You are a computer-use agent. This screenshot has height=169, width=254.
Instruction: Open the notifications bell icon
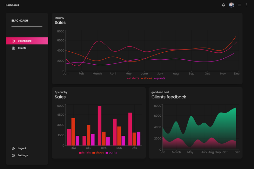pyautogui.click(x=224, y=5)
